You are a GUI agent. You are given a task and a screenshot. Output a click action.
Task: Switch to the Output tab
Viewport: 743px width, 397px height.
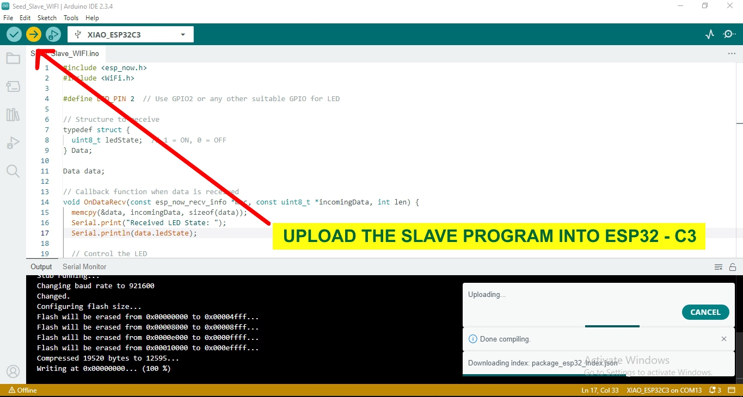click(41, 266)
